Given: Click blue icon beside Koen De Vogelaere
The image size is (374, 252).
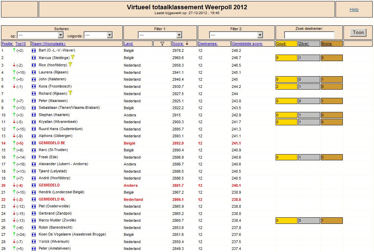Looking at the screenshot, I should tap(34, 234).
